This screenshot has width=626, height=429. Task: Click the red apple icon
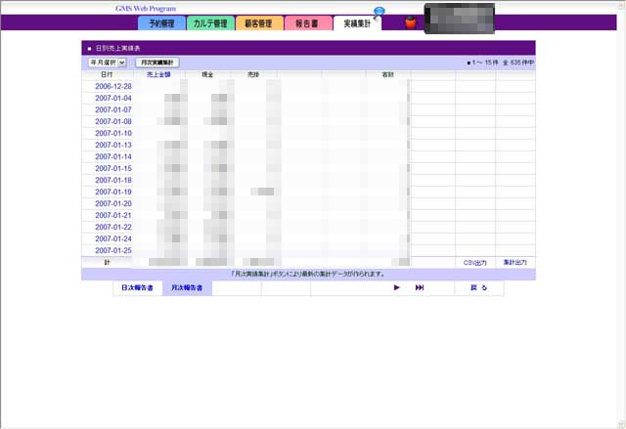[411, 22]
